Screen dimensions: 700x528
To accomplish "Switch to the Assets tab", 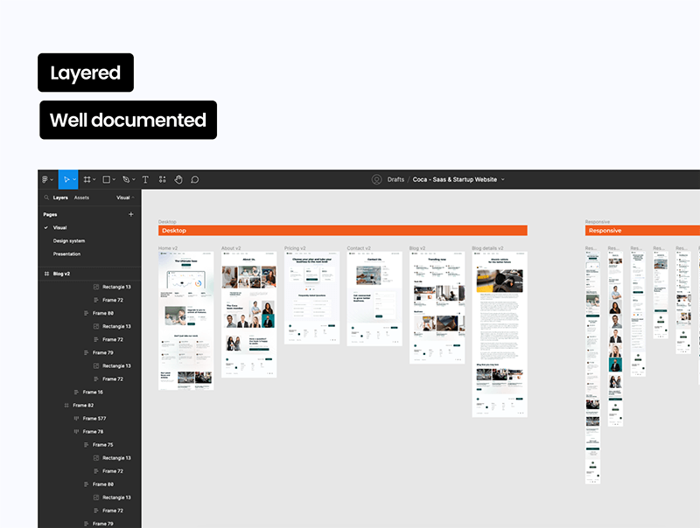I will coord(81,198).
